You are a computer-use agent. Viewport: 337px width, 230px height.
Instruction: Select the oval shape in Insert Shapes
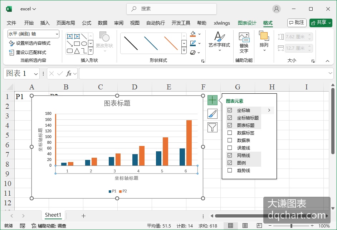[x=84, y=44]
